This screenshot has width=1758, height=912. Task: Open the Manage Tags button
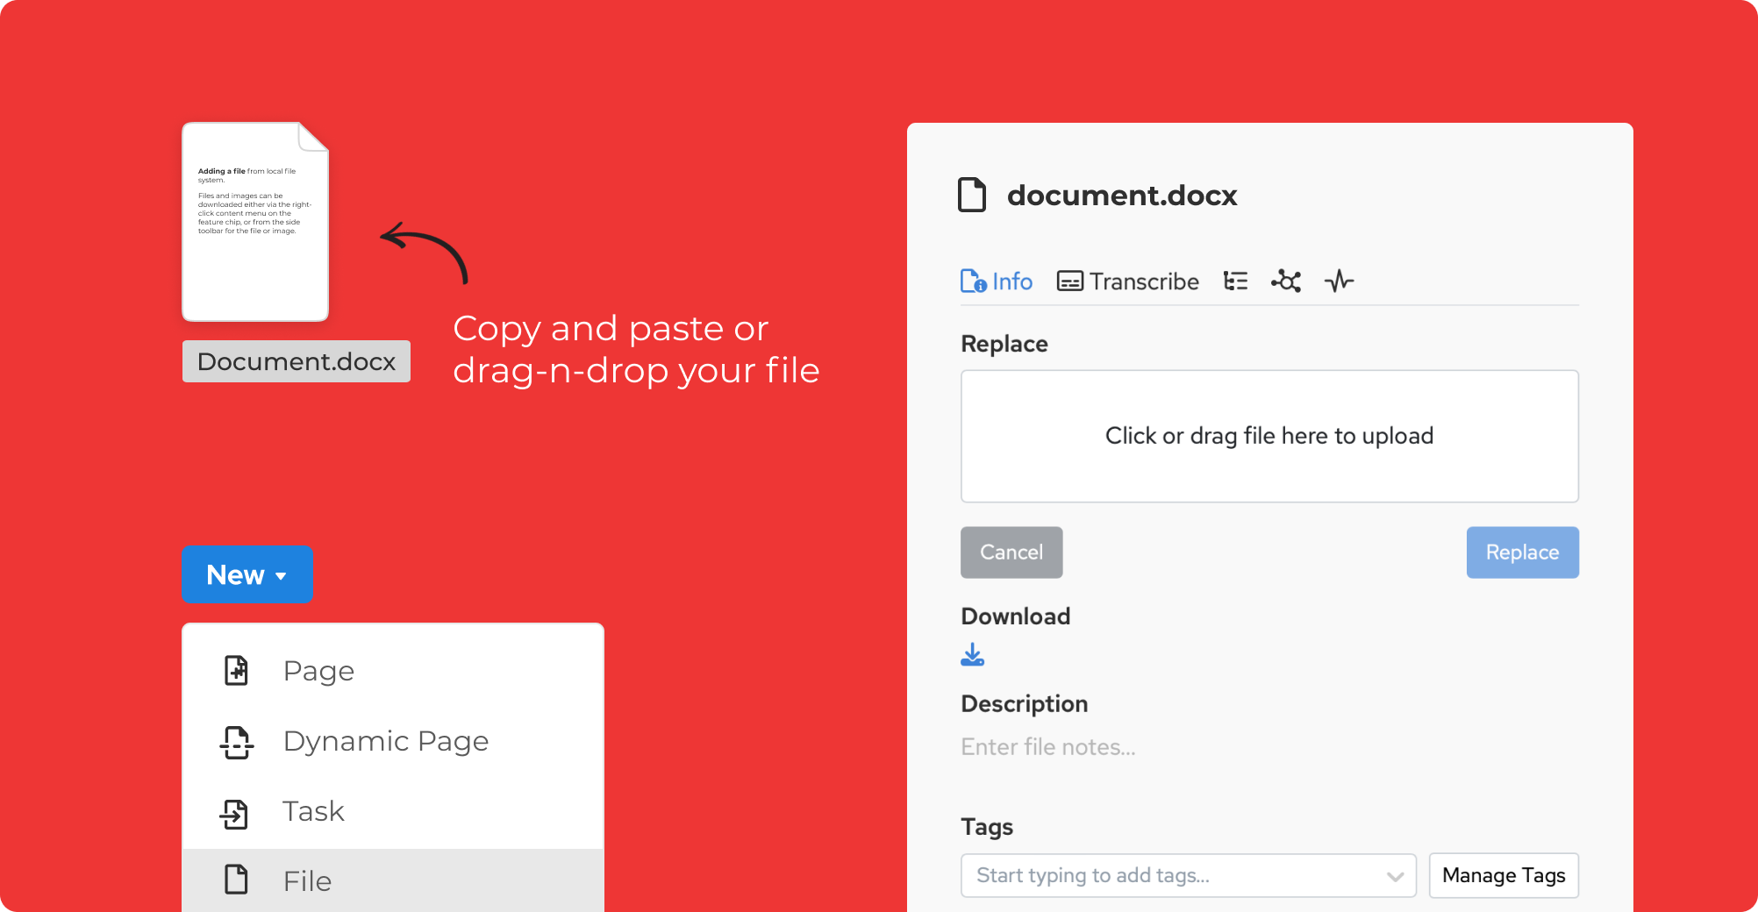click(1504, 875)
